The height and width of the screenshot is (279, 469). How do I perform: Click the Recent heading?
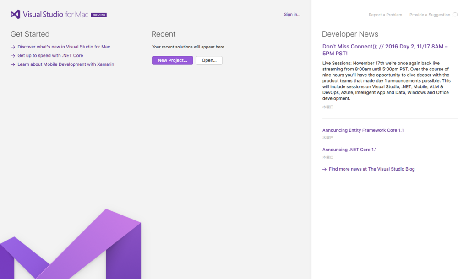(x=164, y=34)
